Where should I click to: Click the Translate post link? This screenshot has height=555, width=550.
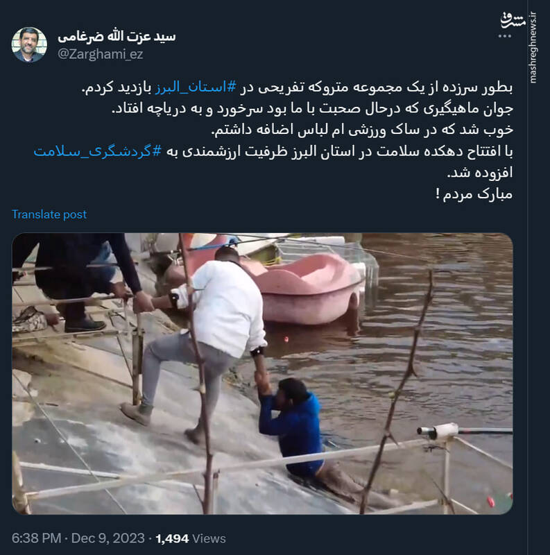click(49, 214)
